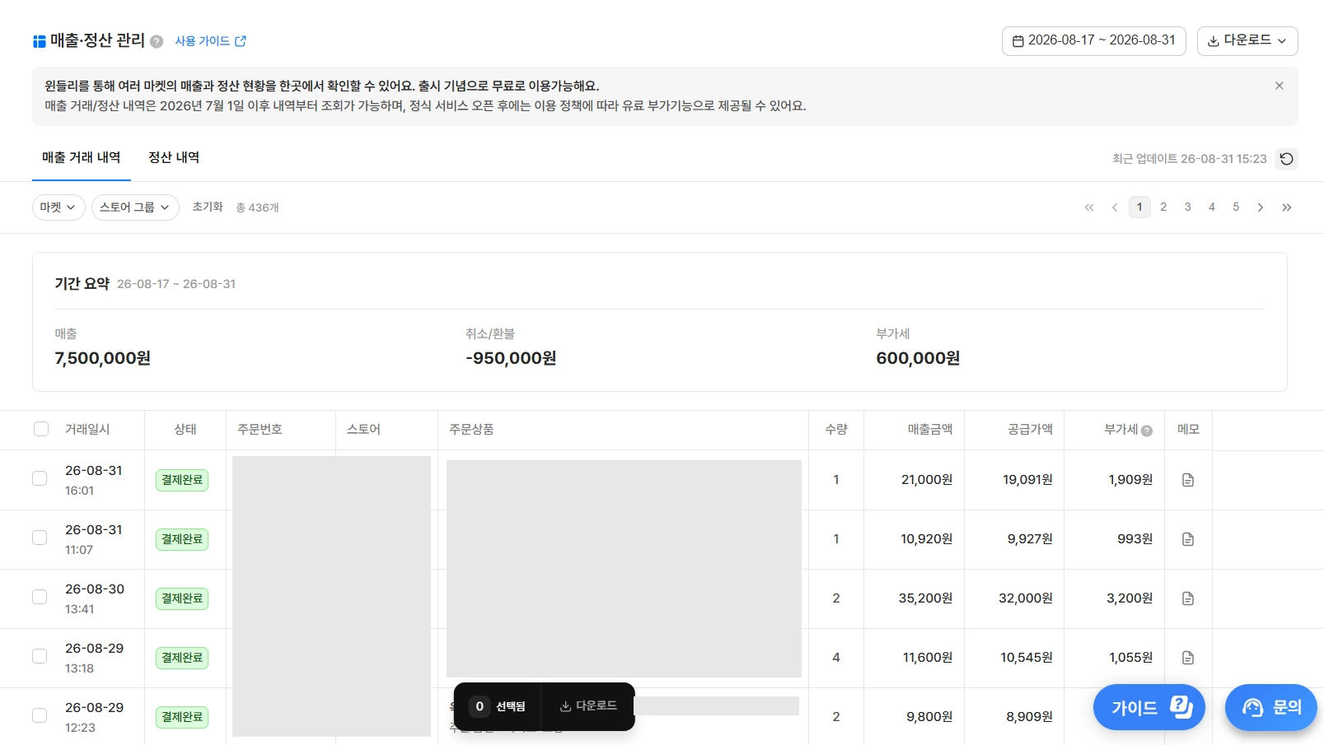
Task: Dismiss the info banner with the X icon
Action: click(1279, 86)
